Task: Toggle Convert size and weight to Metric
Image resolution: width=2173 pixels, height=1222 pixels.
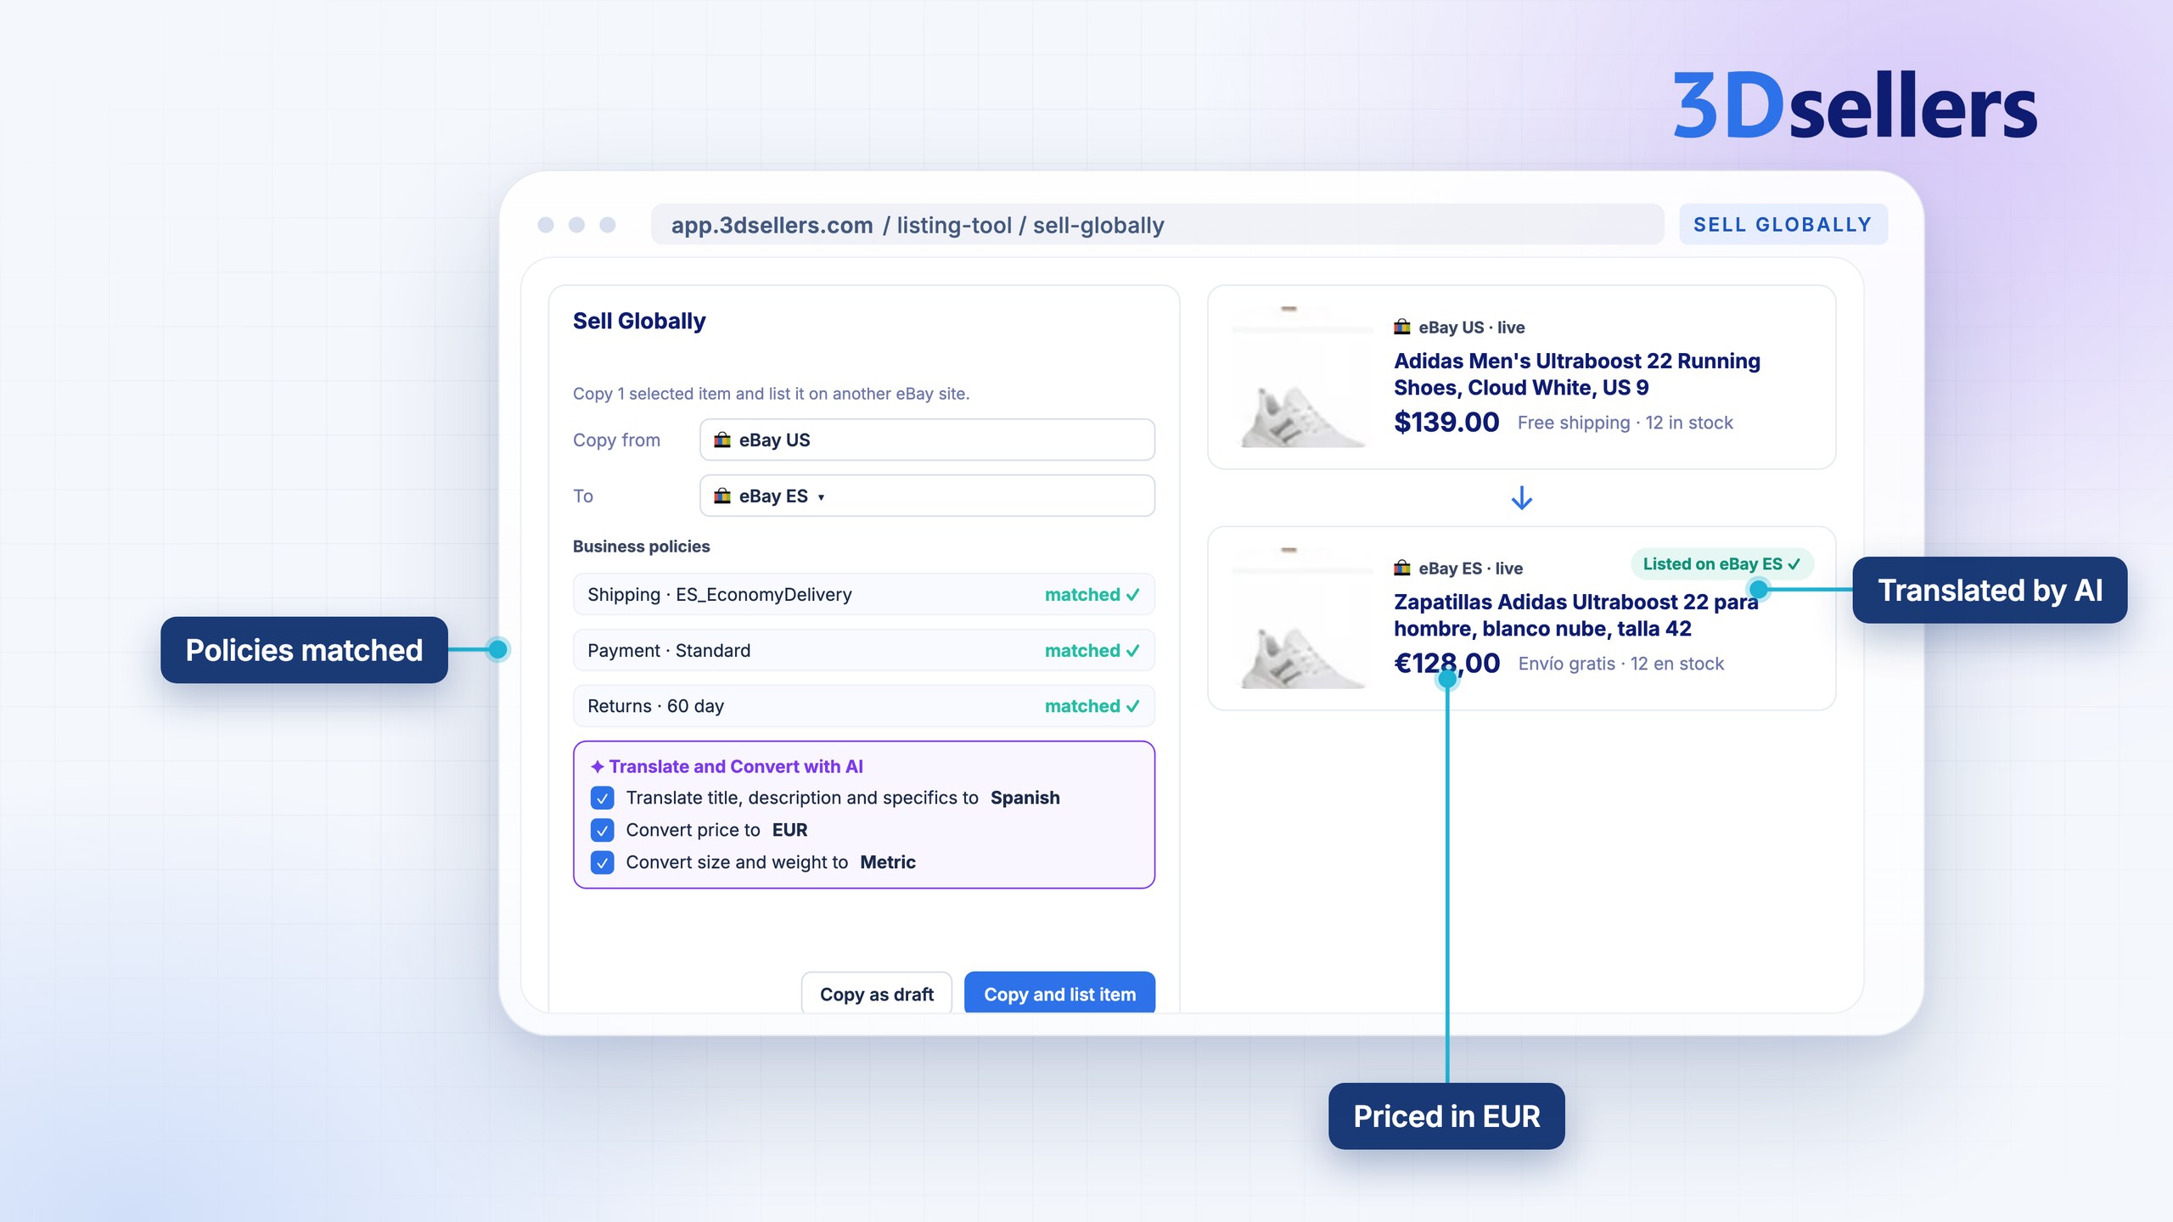Action: pos(602,862)
